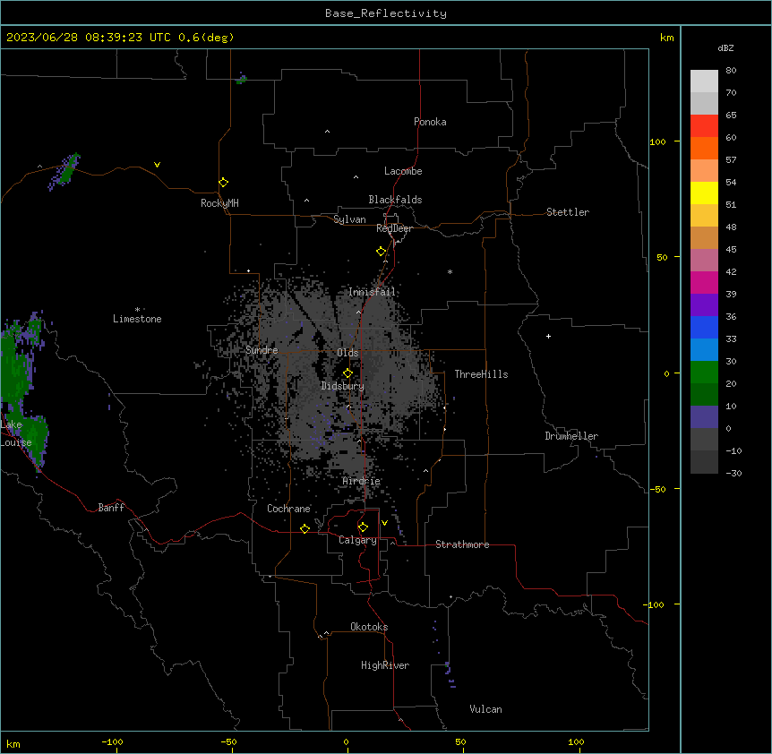Select the magenta 39-42 dBZ legend swatch
The height and width of the screenshot is (754, 772).
pyautogui.click(x=704, y=282)
